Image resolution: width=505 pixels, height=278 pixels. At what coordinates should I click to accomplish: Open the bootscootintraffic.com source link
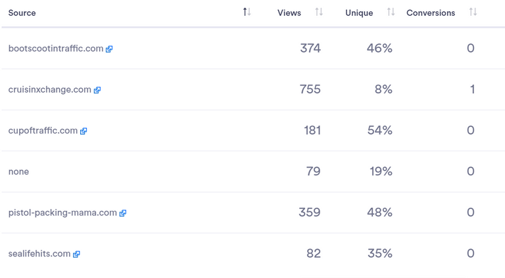point(56,48)
